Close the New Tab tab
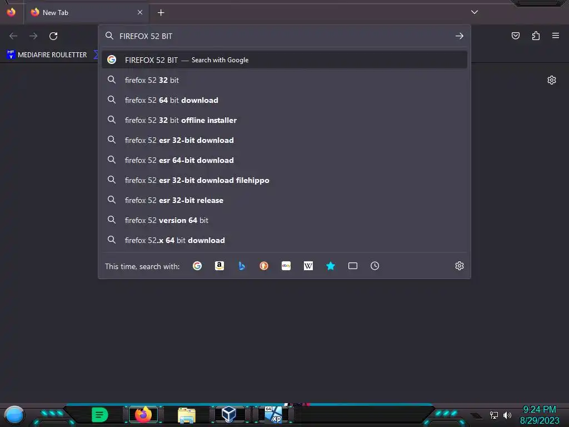Viewport: 569px width, 427px height. (x=140, y=12)
